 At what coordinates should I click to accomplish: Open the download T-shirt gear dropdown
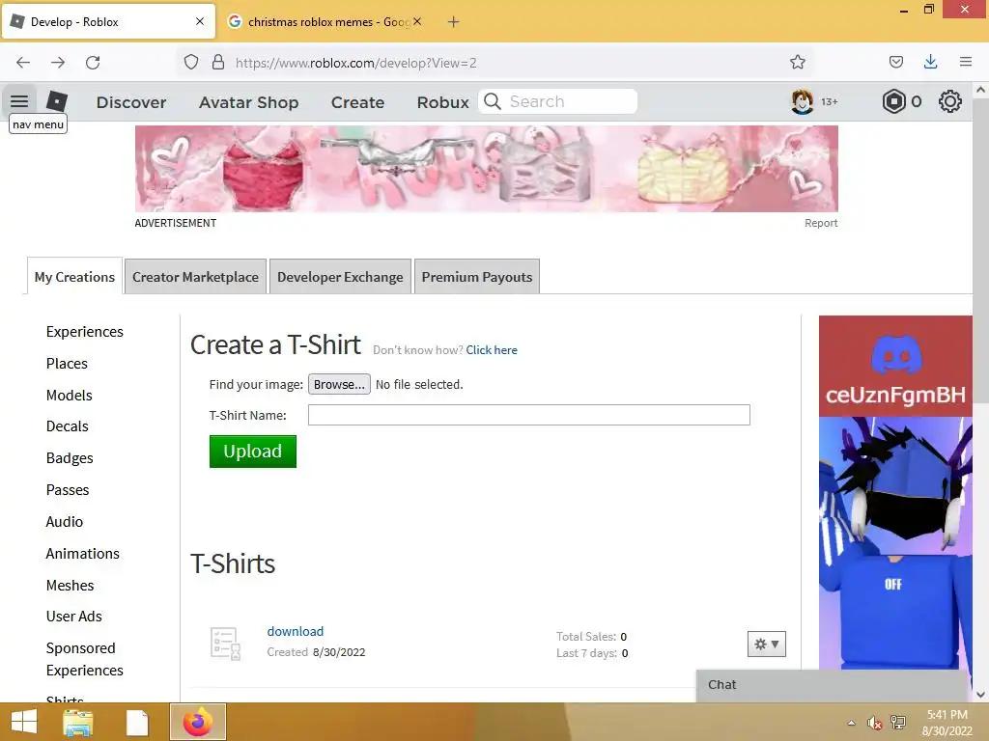[766, 644]
